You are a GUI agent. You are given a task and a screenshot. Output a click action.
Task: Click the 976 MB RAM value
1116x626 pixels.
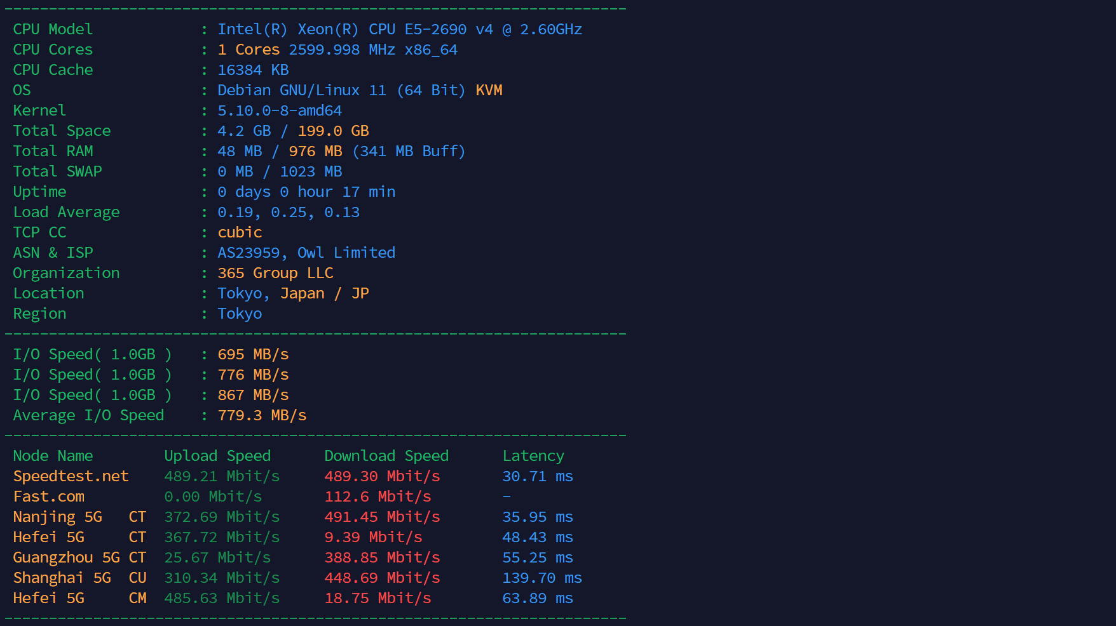pos(315,151)
